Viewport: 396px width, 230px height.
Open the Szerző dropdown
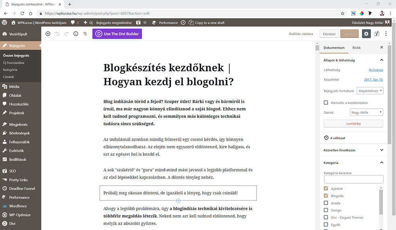[366, 112]
